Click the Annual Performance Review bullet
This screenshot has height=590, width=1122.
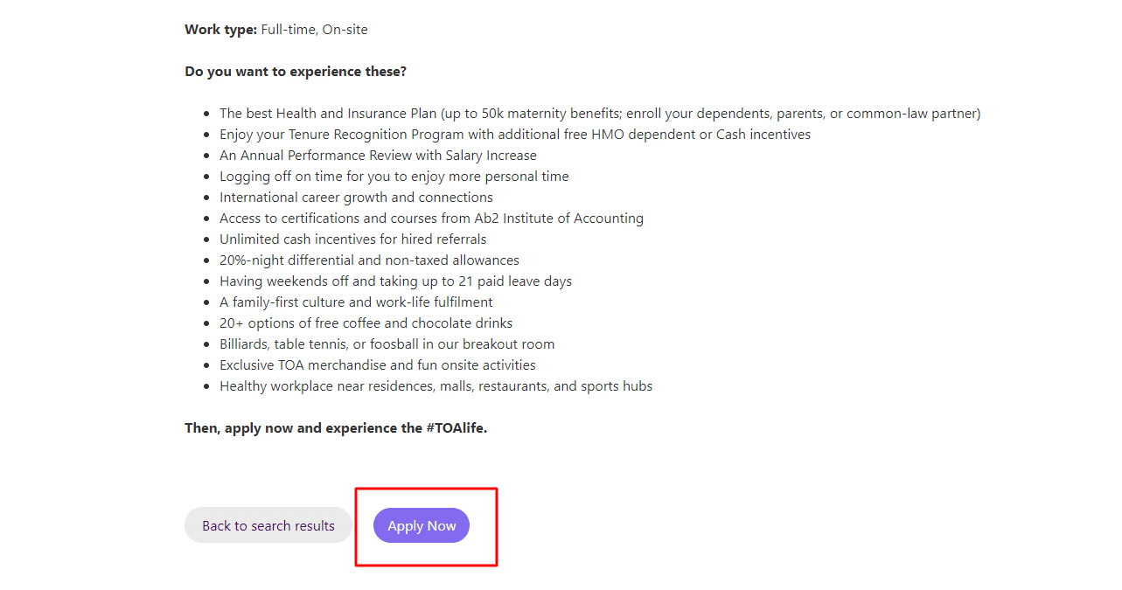(x=378, y=155)
